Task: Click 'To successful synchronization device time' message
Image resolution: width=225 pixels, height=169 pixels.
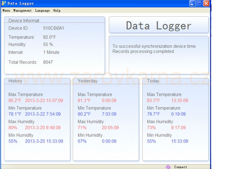Action: [x=154, y=46]
